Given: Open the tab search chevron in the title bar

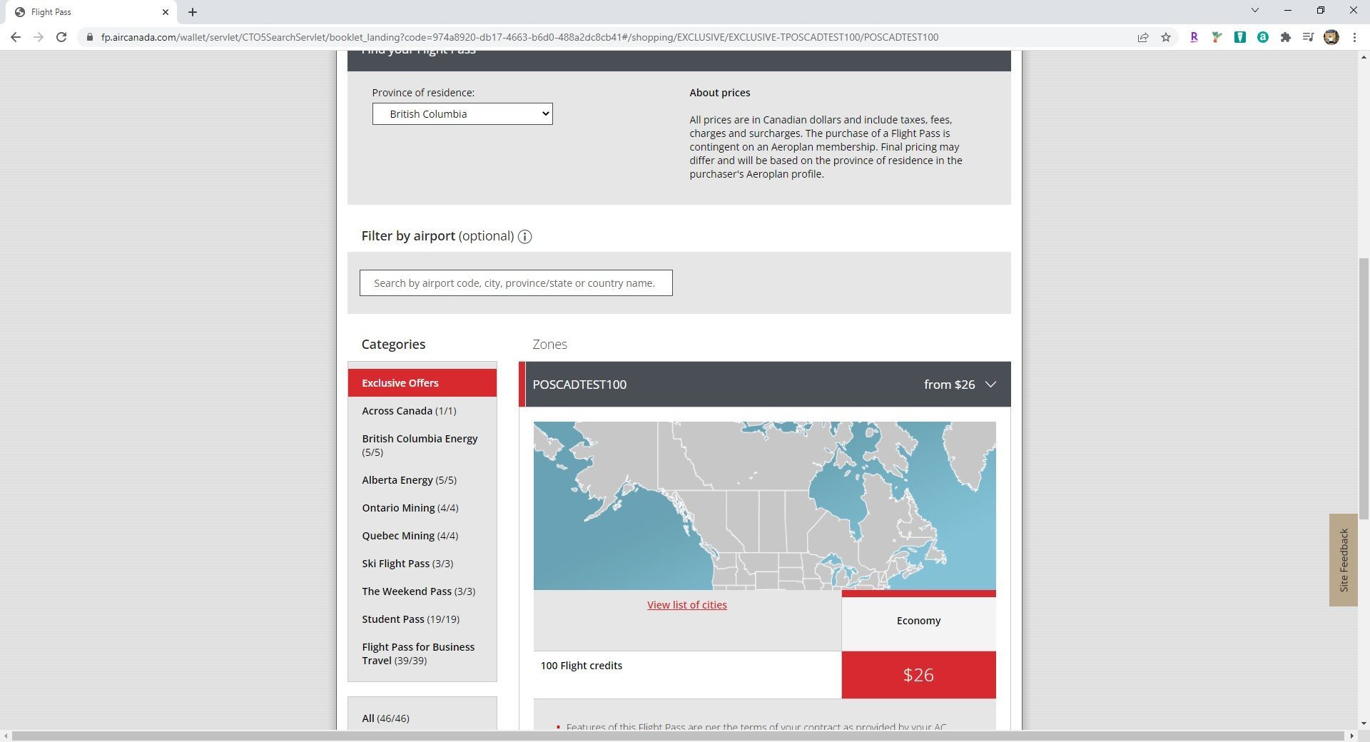Looking at the screenshot, I should pyautogui.click(x=1255, y=10).
